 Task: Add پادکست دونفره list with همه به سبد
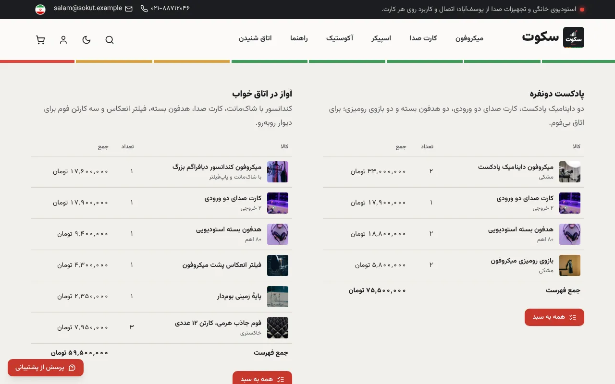coord(554,317)
